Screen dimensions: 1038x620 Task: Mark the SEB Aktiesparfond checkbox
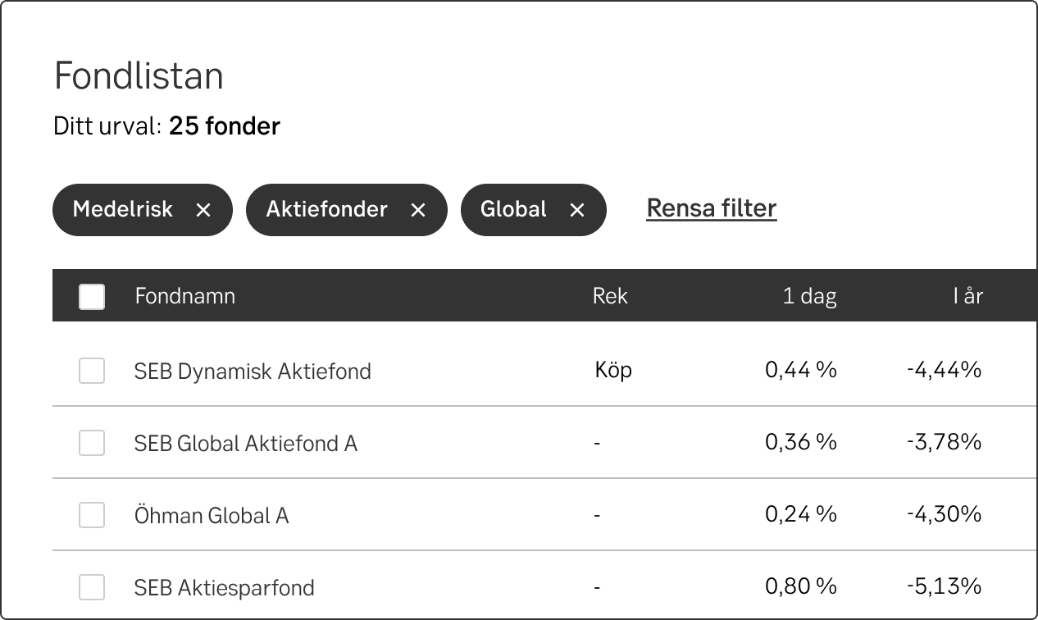click(92, 587)
